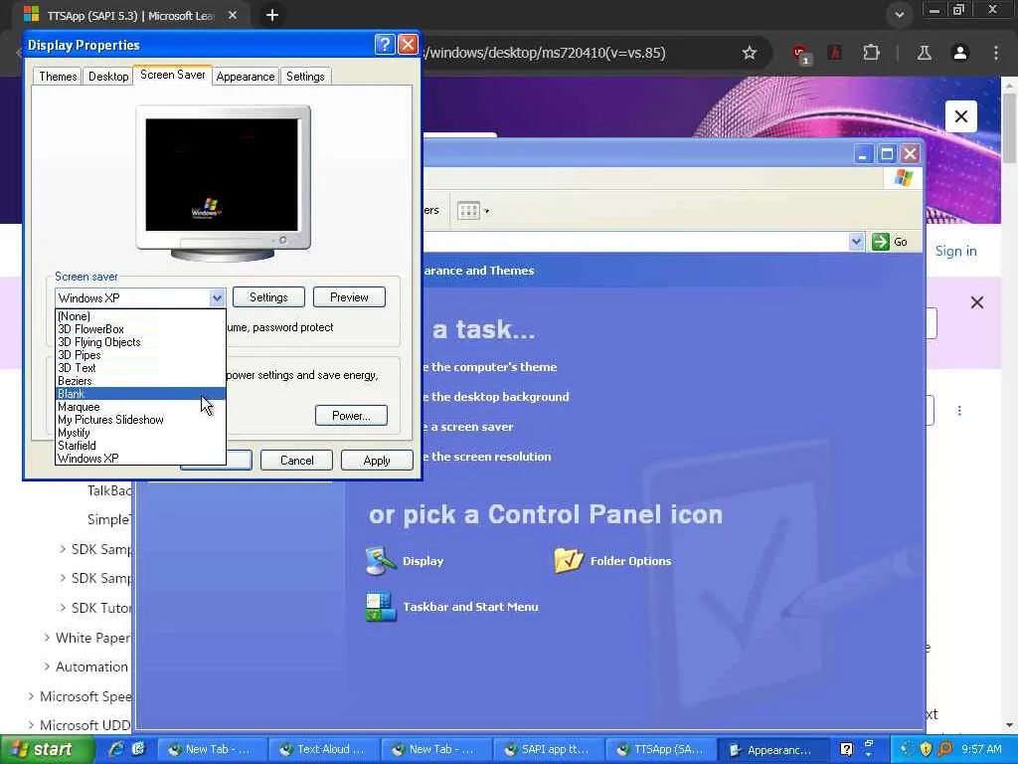Switch to 'SAPI app tt...' taskbar button
1018x764 pixels.
[x=548, y=749]
